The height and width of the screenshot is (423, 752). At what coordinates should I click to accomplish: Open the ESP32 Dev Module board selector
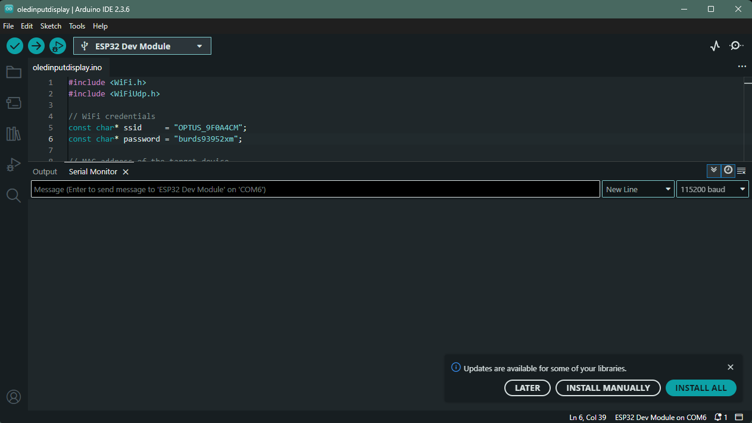142,46
